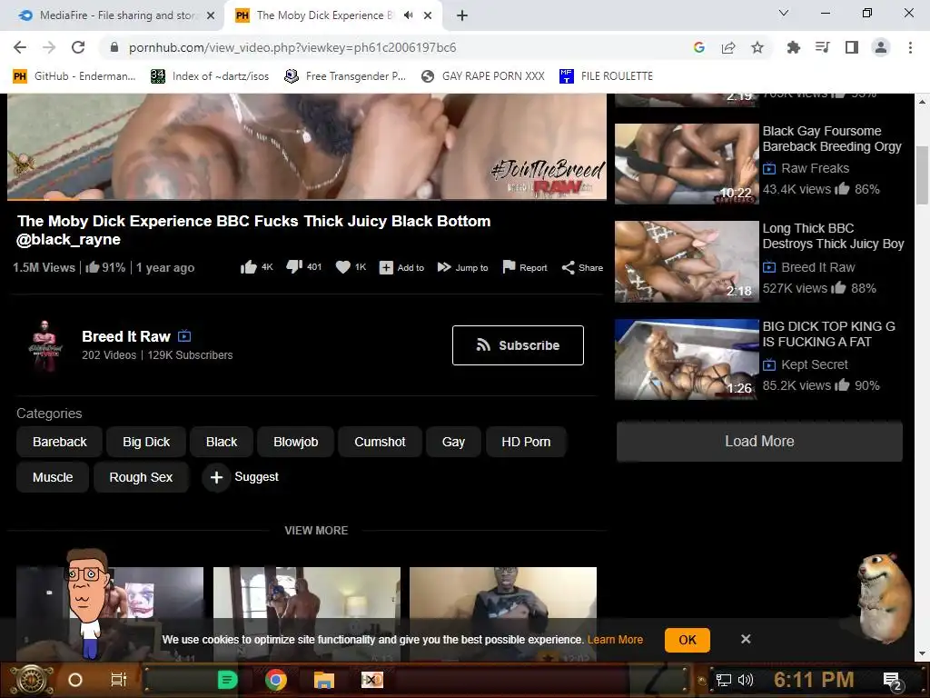
Task: Open the Share options
Action: (x=582, y=268)
